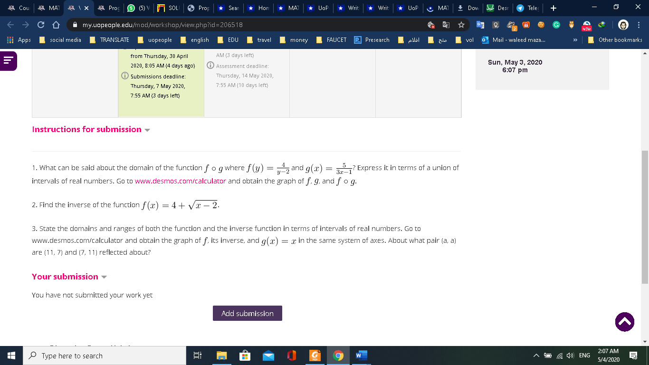Image resolution: width=649 pixels, height=365 pixels.
Task: Bookmark this page with the star icon
Action: coord(462,24)
